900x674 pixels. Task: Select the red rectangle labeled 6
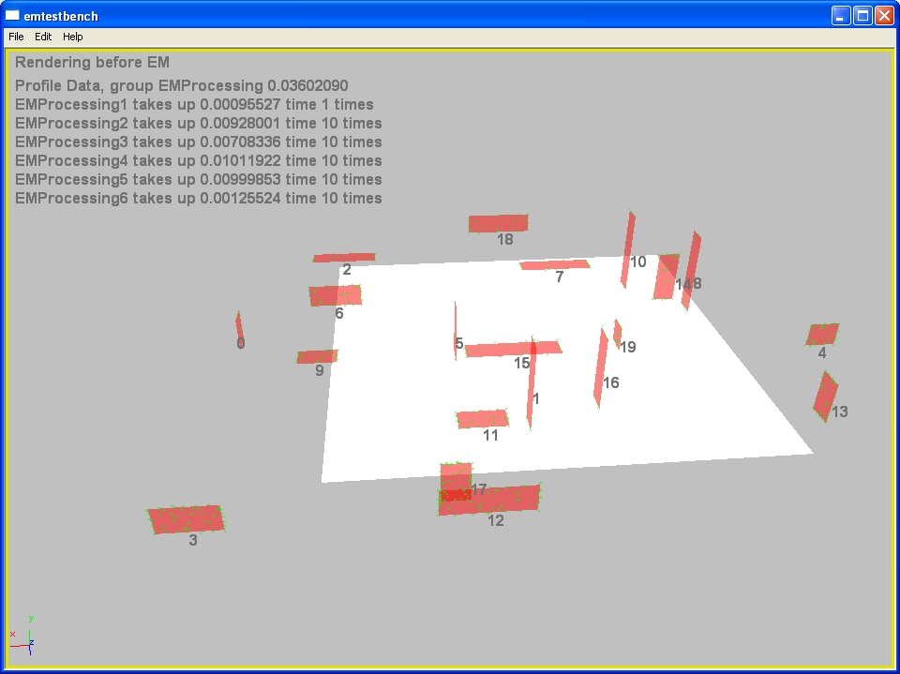335,295
